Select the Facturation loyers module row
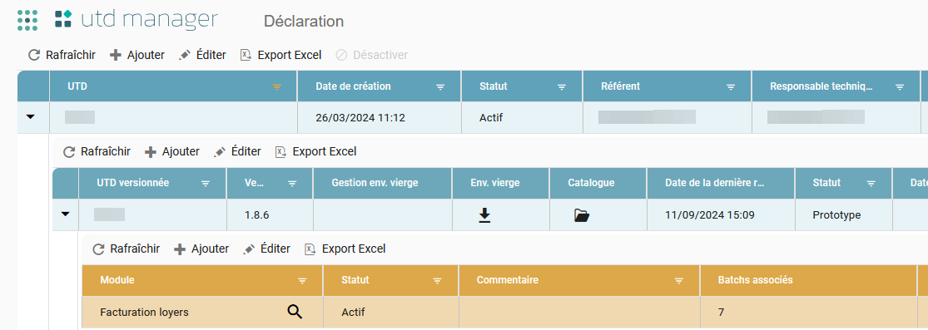928x330 pixels. [504, 313]
